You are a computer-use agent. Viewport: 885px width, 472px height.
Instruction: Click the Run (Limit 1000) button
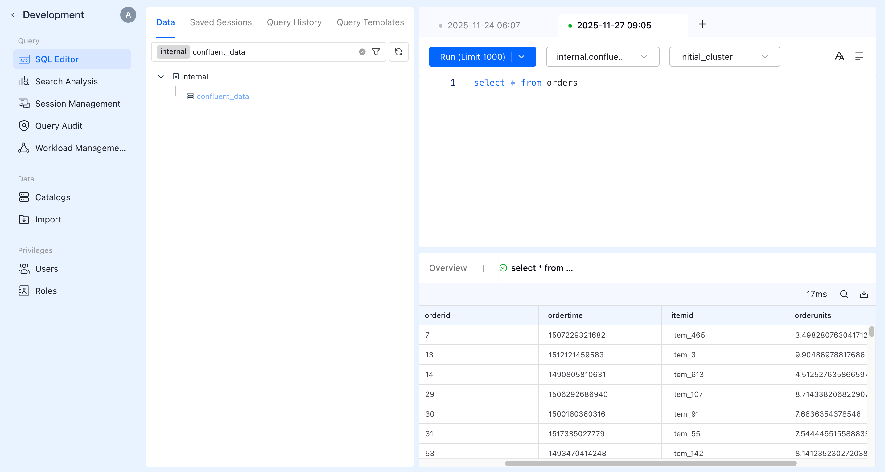[x=472, y=57]
